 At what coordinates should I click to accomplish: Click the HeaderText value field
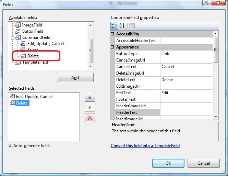click(x=187, y=112)
